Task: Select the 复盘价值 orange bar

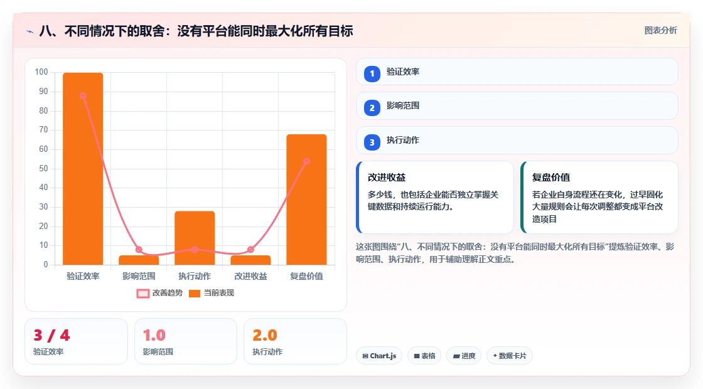Action: click(x=307, y=200)
